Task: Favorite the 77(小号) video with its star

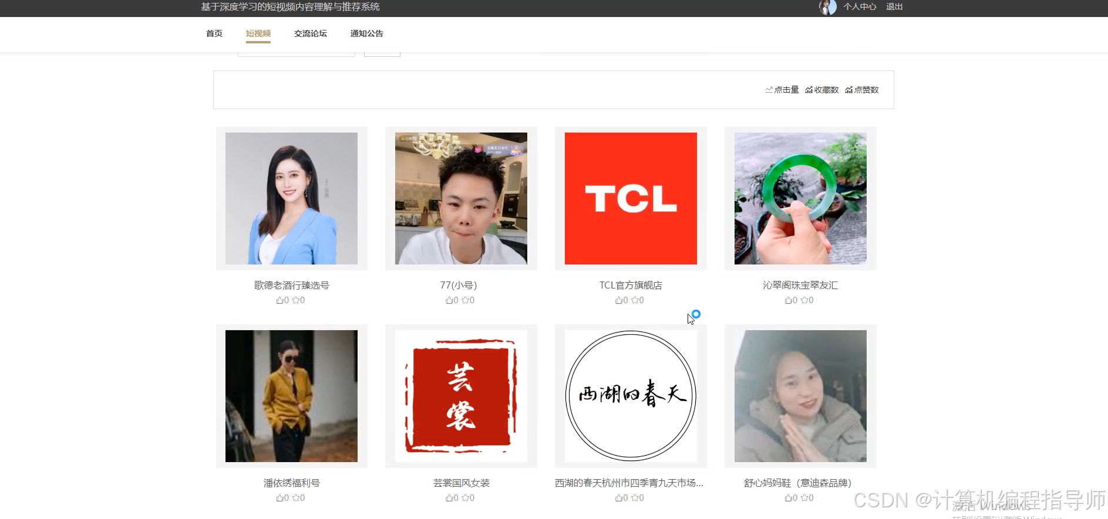Action: pos(466,300)
